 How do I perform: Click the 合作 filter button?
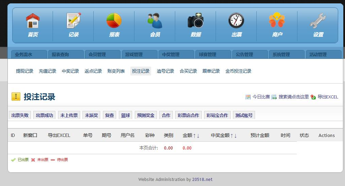pos(166,115)
